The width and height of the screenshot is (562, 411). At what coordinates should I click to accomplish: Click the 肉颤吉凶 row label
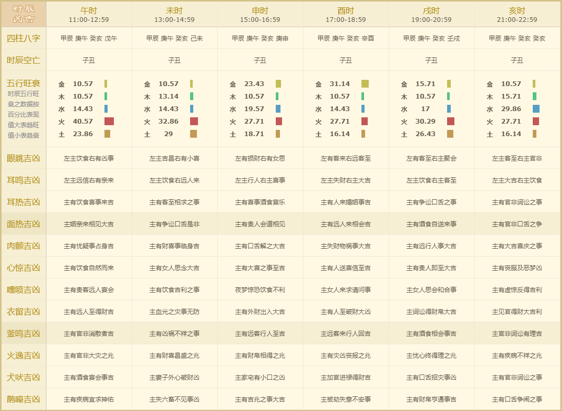pyautogui.click(x=24, y=246)
